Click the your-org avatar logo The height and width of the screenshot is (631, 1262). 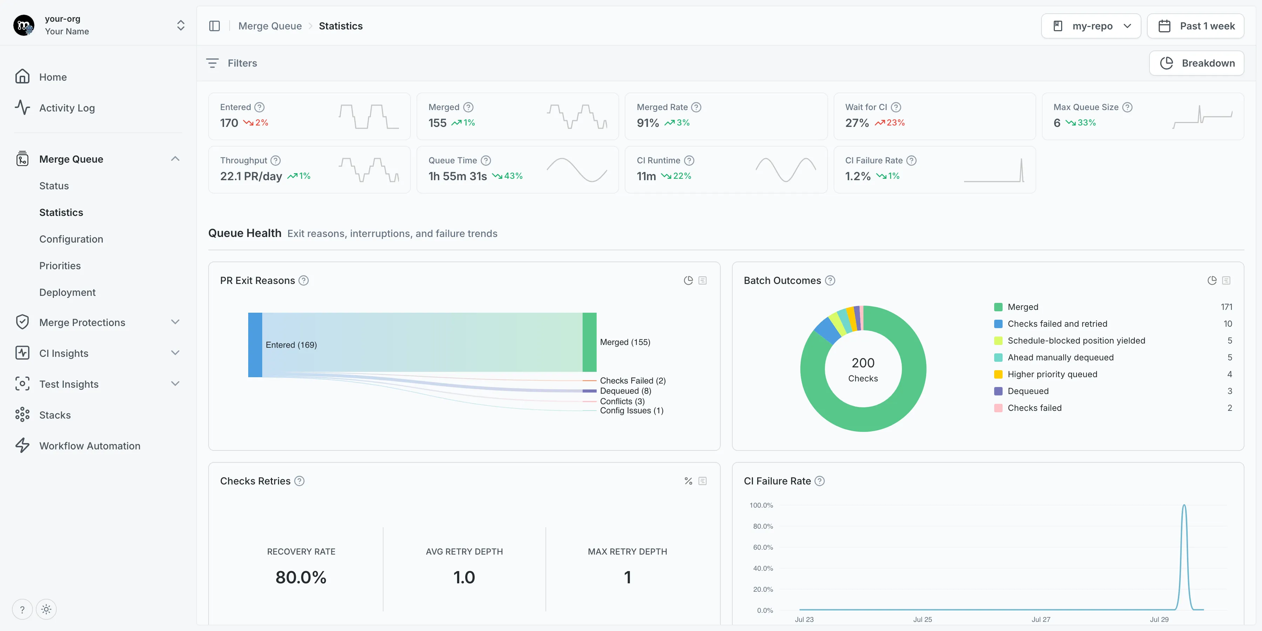click(23, 26)
